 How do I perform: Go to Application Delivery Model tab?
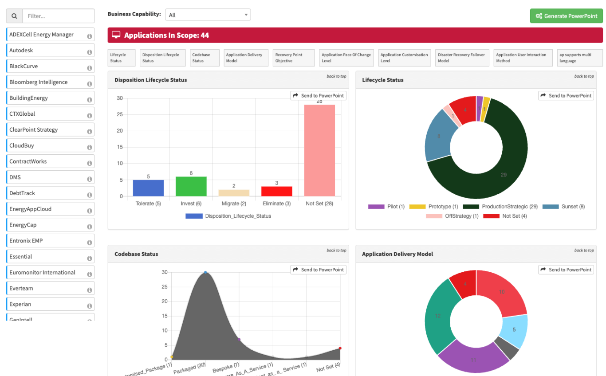(x=247, y=58)
